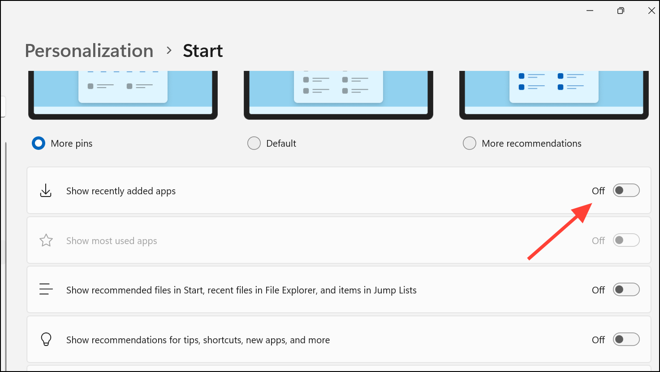This screenshot has height=372, width=660.
Task: Toggle Show recently added apps switch
Action: pos(626,191)
